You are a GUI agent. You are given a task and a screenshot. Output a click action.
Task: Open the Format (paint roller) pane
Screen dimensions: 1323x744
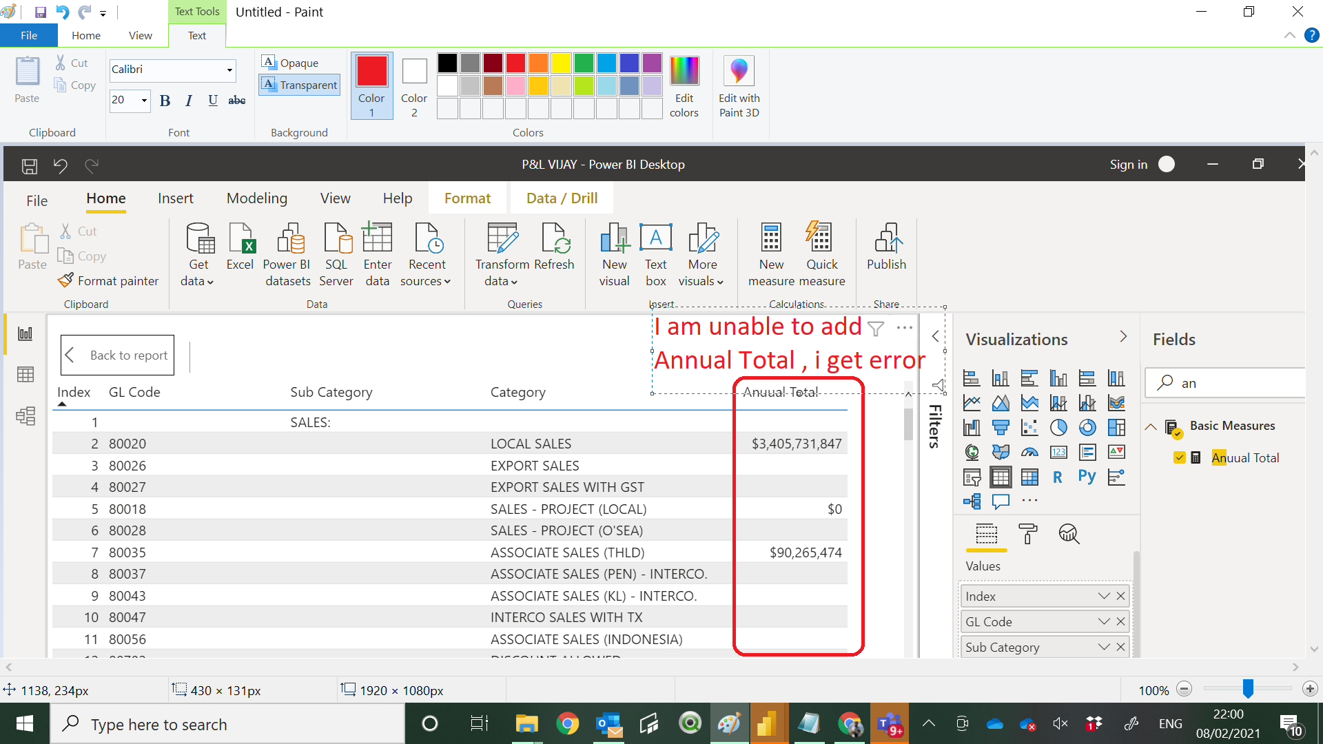pos(1028,535)
